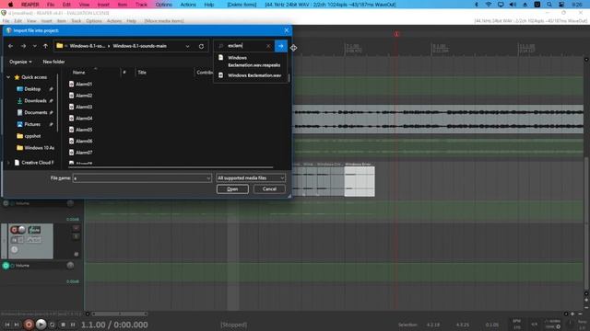Open Downloads in Quick access

tap(35, 100)
